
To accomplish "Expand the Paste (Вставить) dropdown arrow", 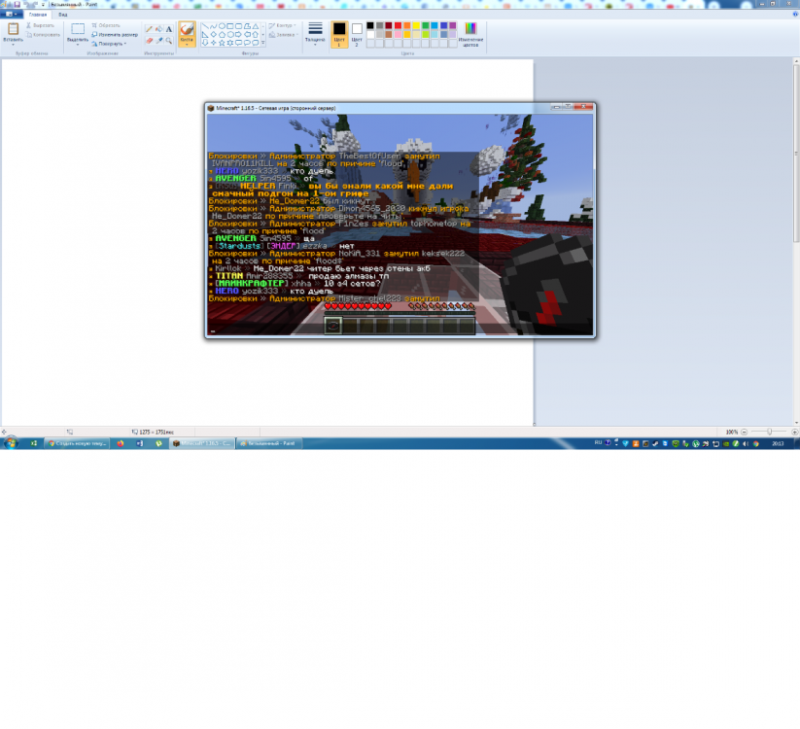I will point(13,44).
